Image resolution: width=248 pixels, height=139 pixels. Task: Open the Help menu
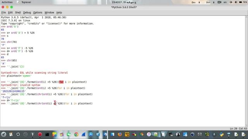(59, 12)
